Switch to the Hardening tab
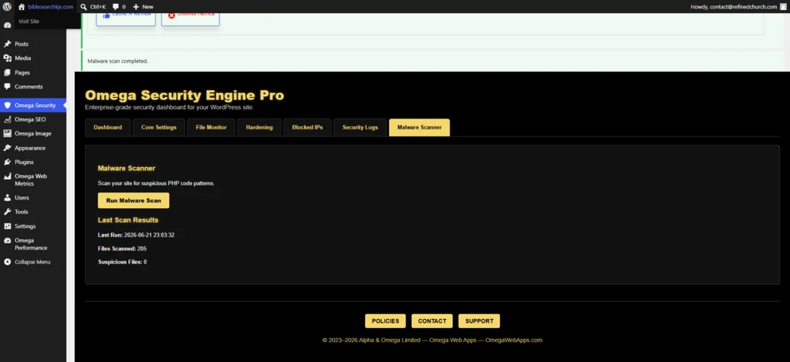This screenshot has height=362, width=790. (x=259, y=127)
